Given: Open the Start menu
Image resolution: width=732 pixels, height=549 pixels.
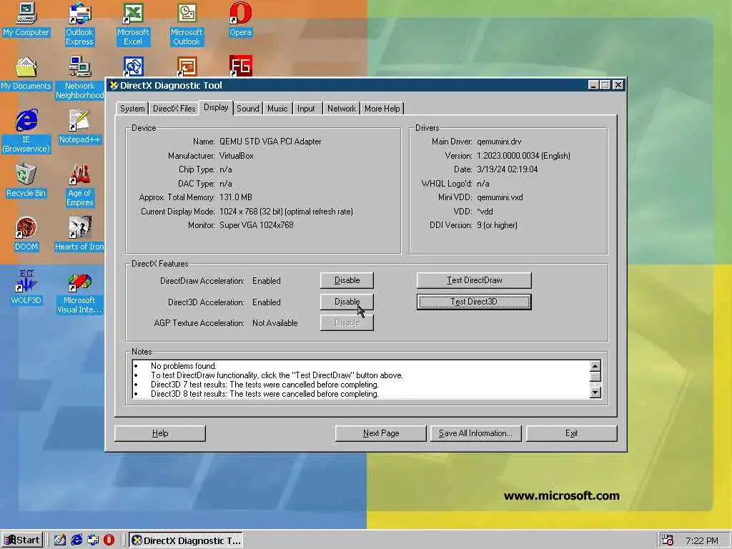Looking at the screenshot, I should click(22, 540).
